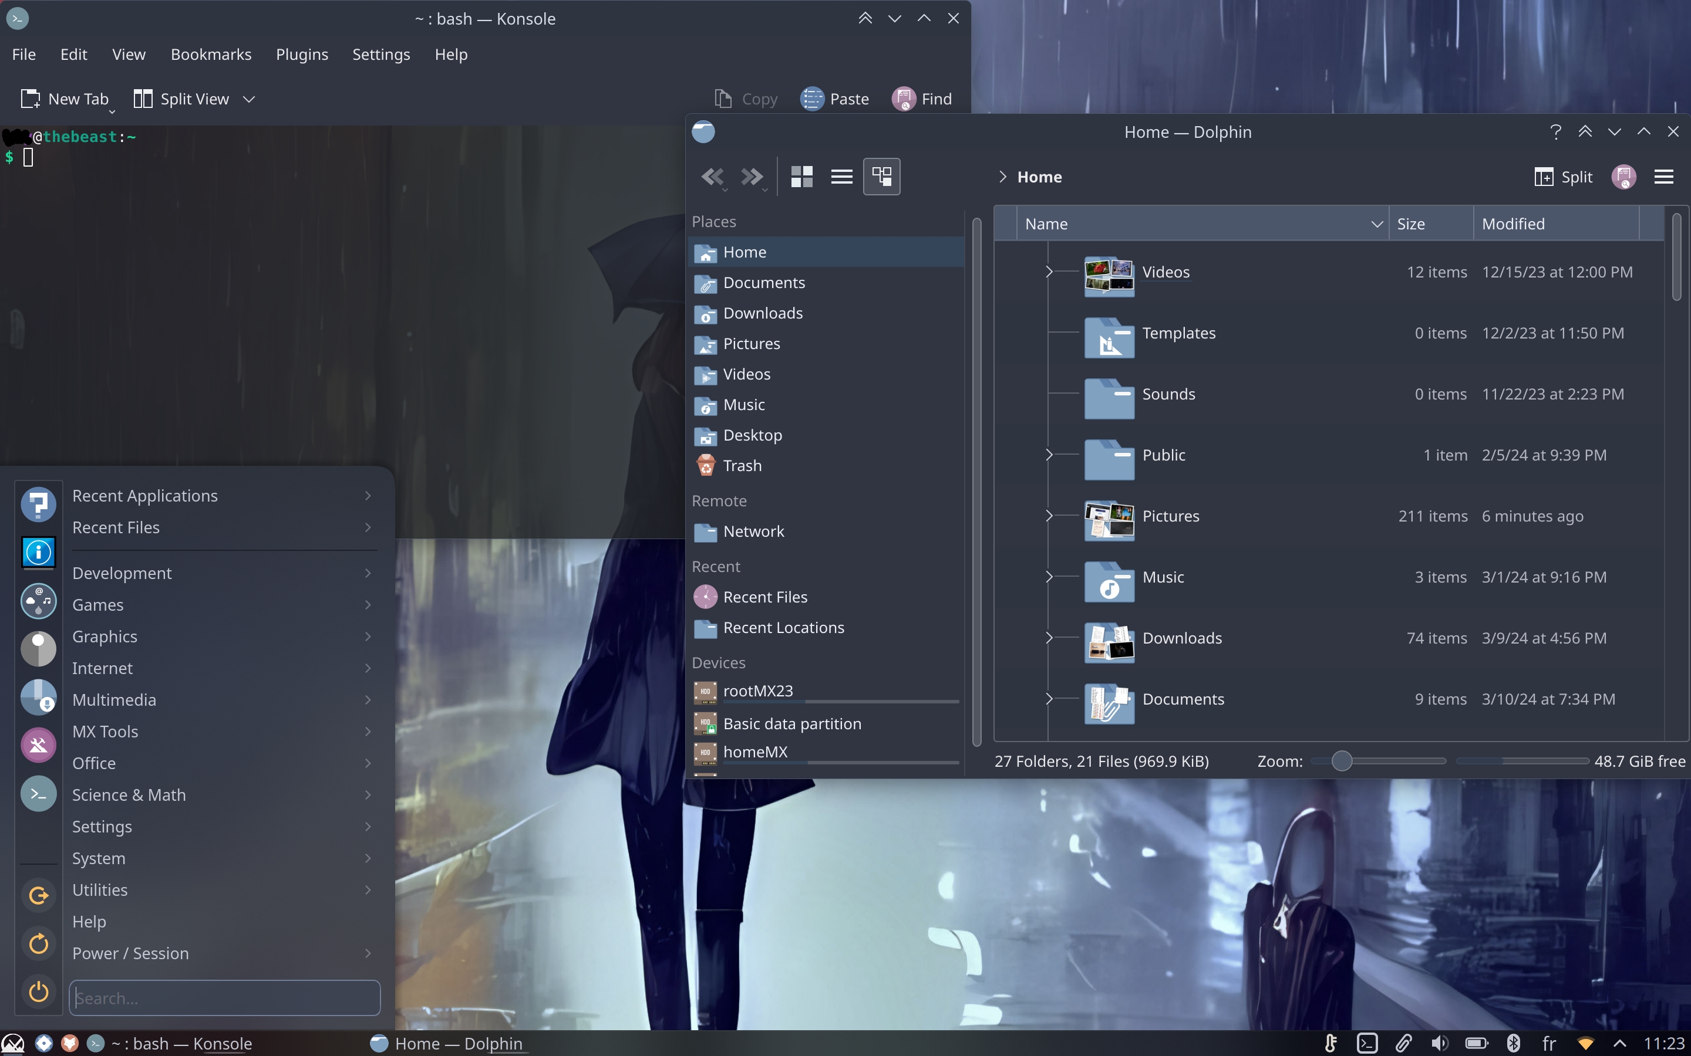Click the Dolphin search icon near Split
Screen dimensions: 1691x1056
[x=1623, y=177]
